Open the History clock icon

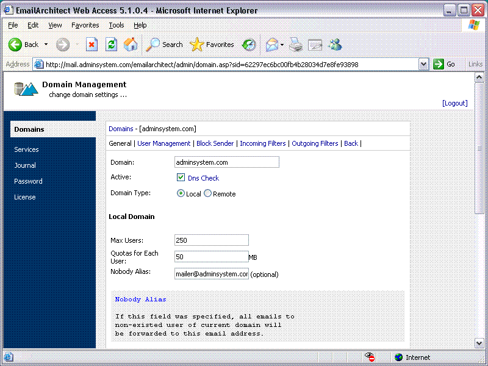249,45
